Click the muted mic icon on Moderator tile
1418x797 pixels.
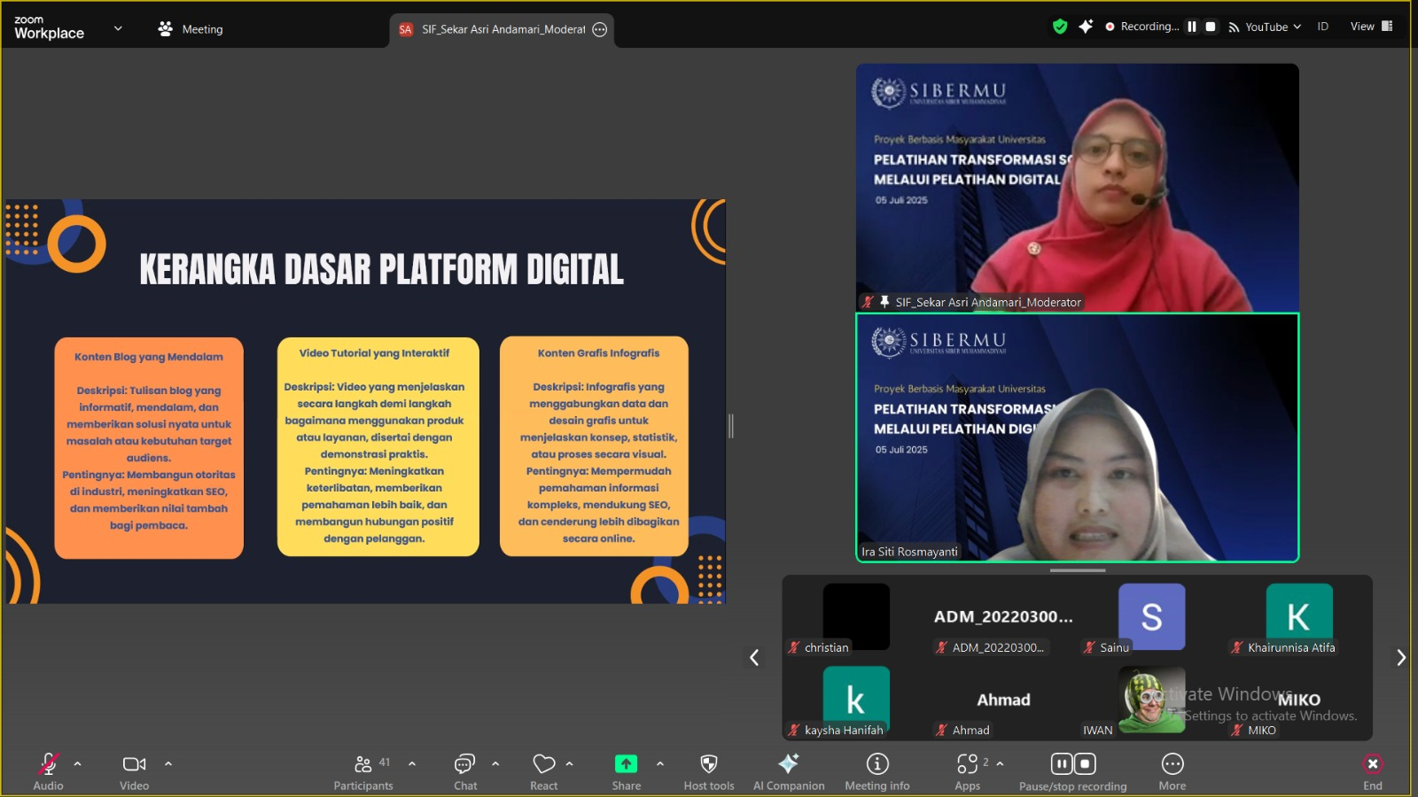click(869, 302)
